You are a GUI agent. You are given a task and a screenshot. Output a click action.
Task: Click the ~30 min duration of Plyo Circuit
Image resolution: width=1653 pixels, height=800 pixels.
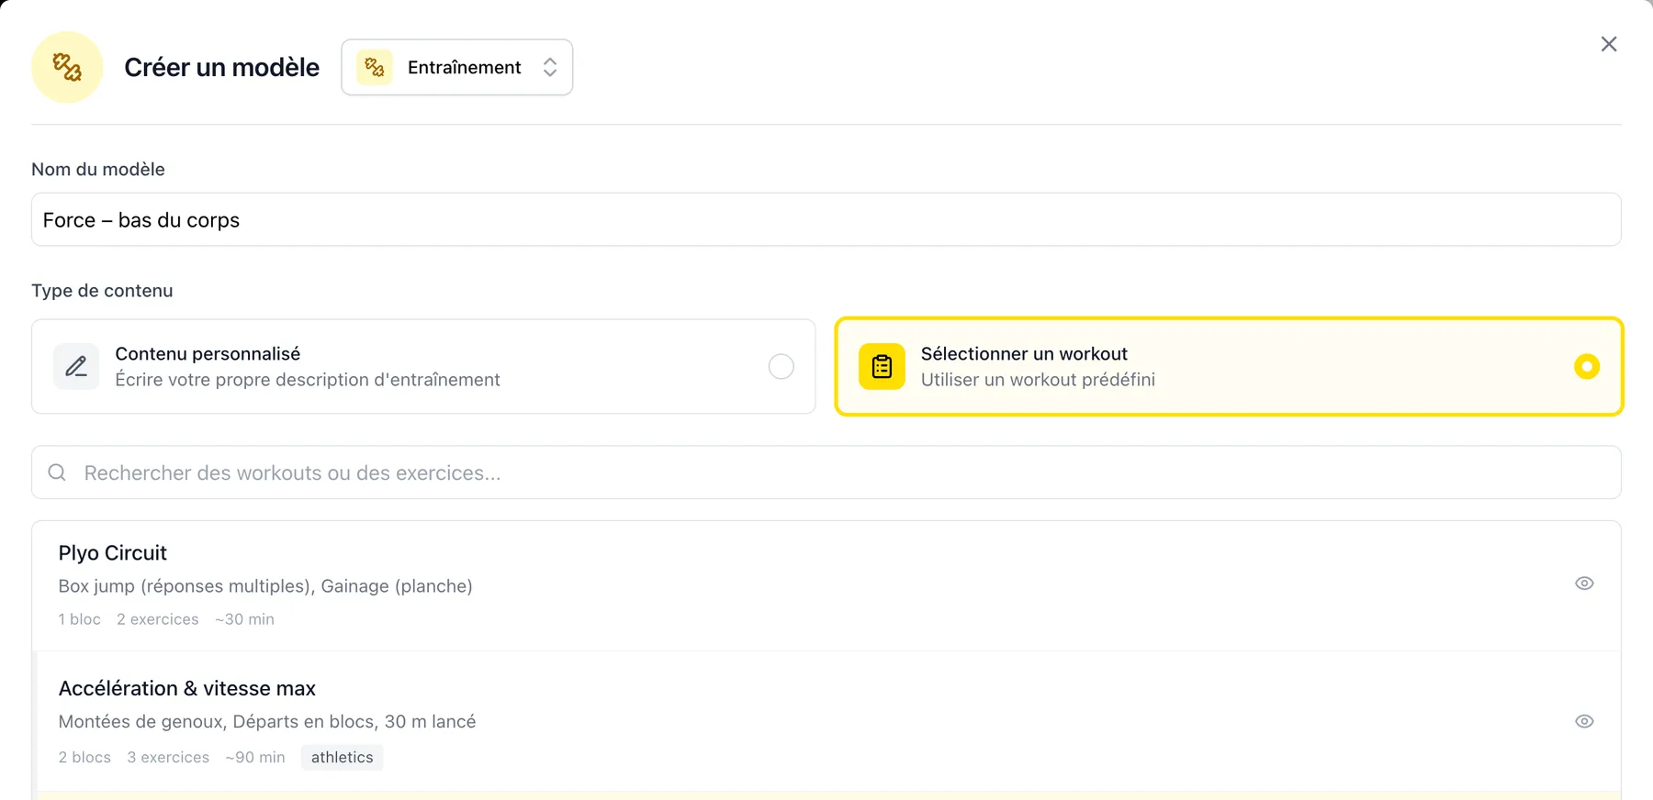point(244,619)
